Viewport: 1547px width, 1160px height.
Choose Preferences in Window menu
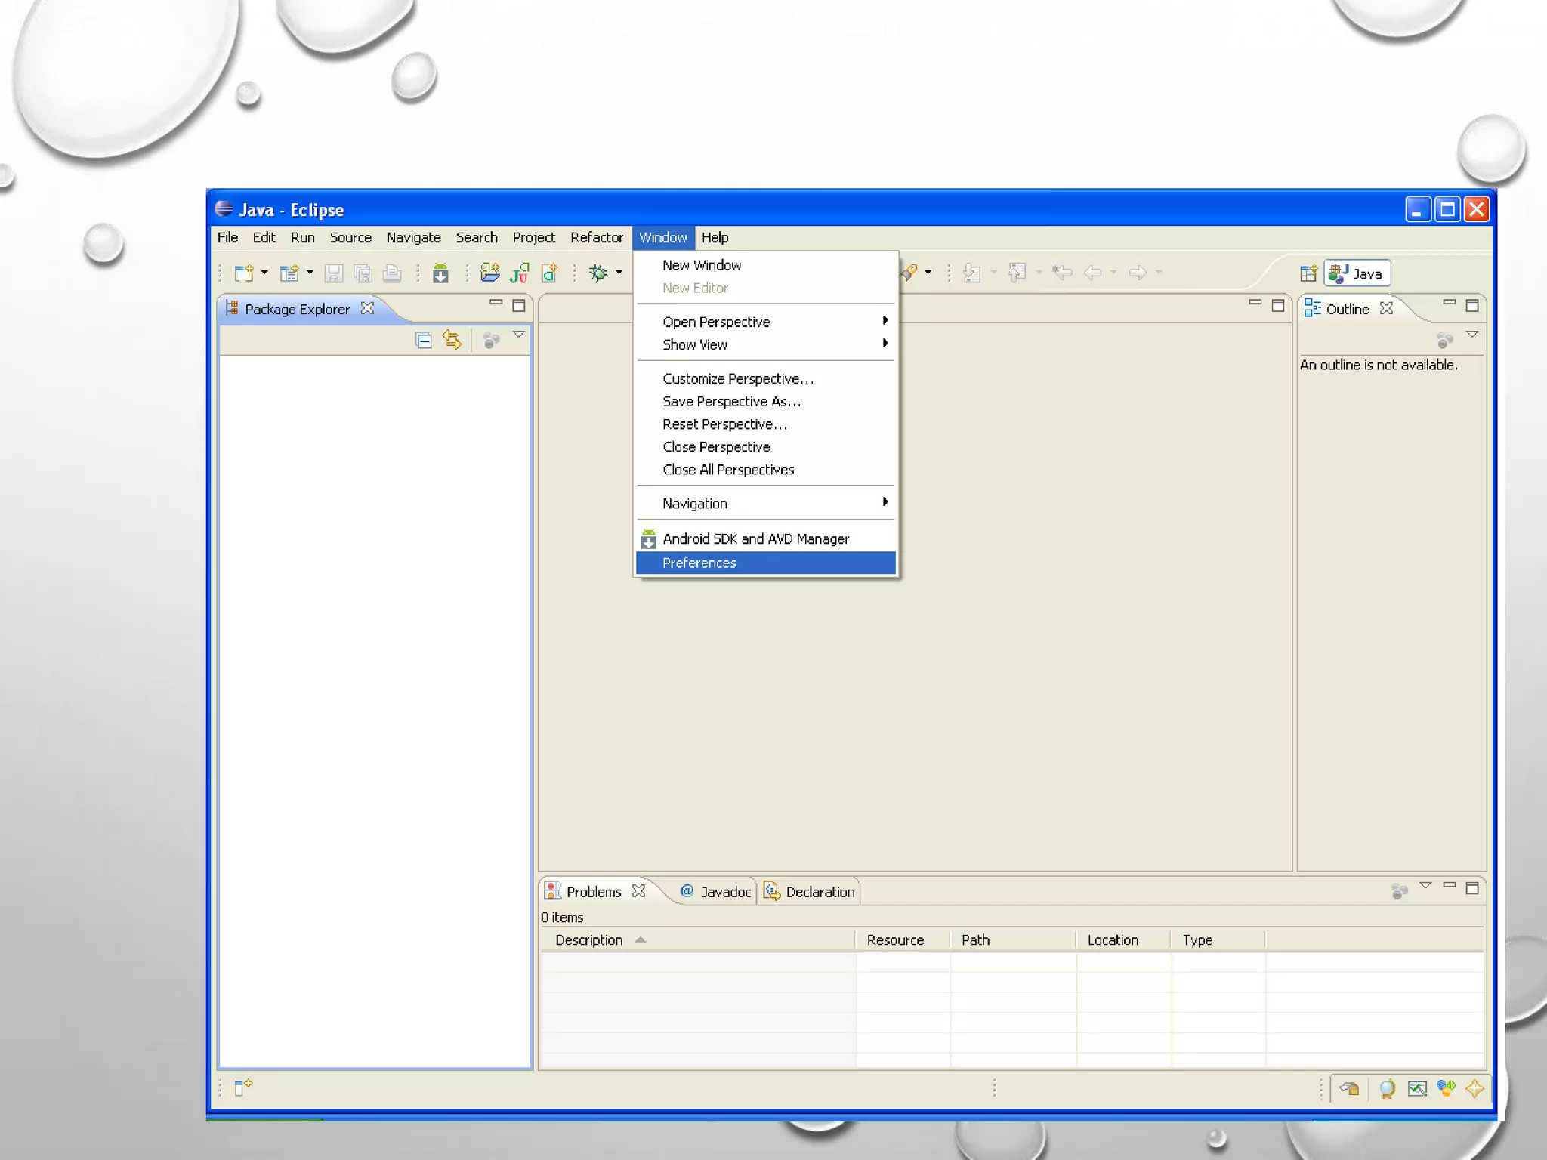point(766,563)
